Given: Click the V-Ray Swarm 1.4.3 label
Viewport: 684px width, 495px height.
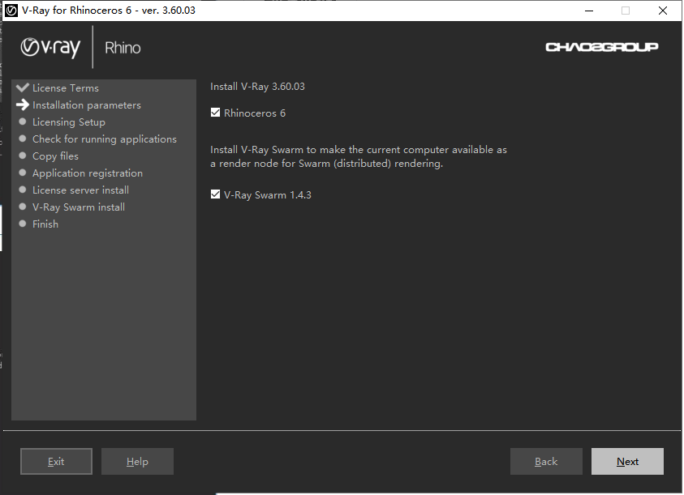Looking at the screenshot, I should coord(268,194).
